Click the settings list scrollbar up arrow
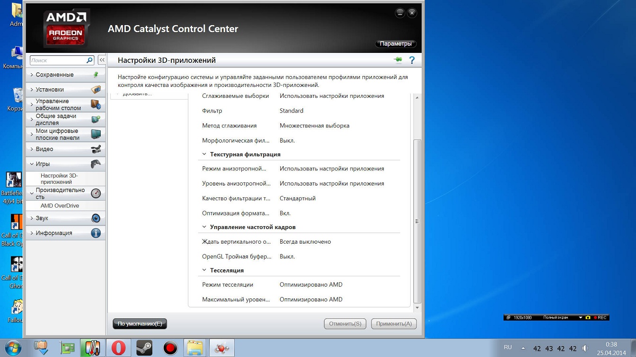The height and width of the screenshot is (357, 636). coord(417,98)
